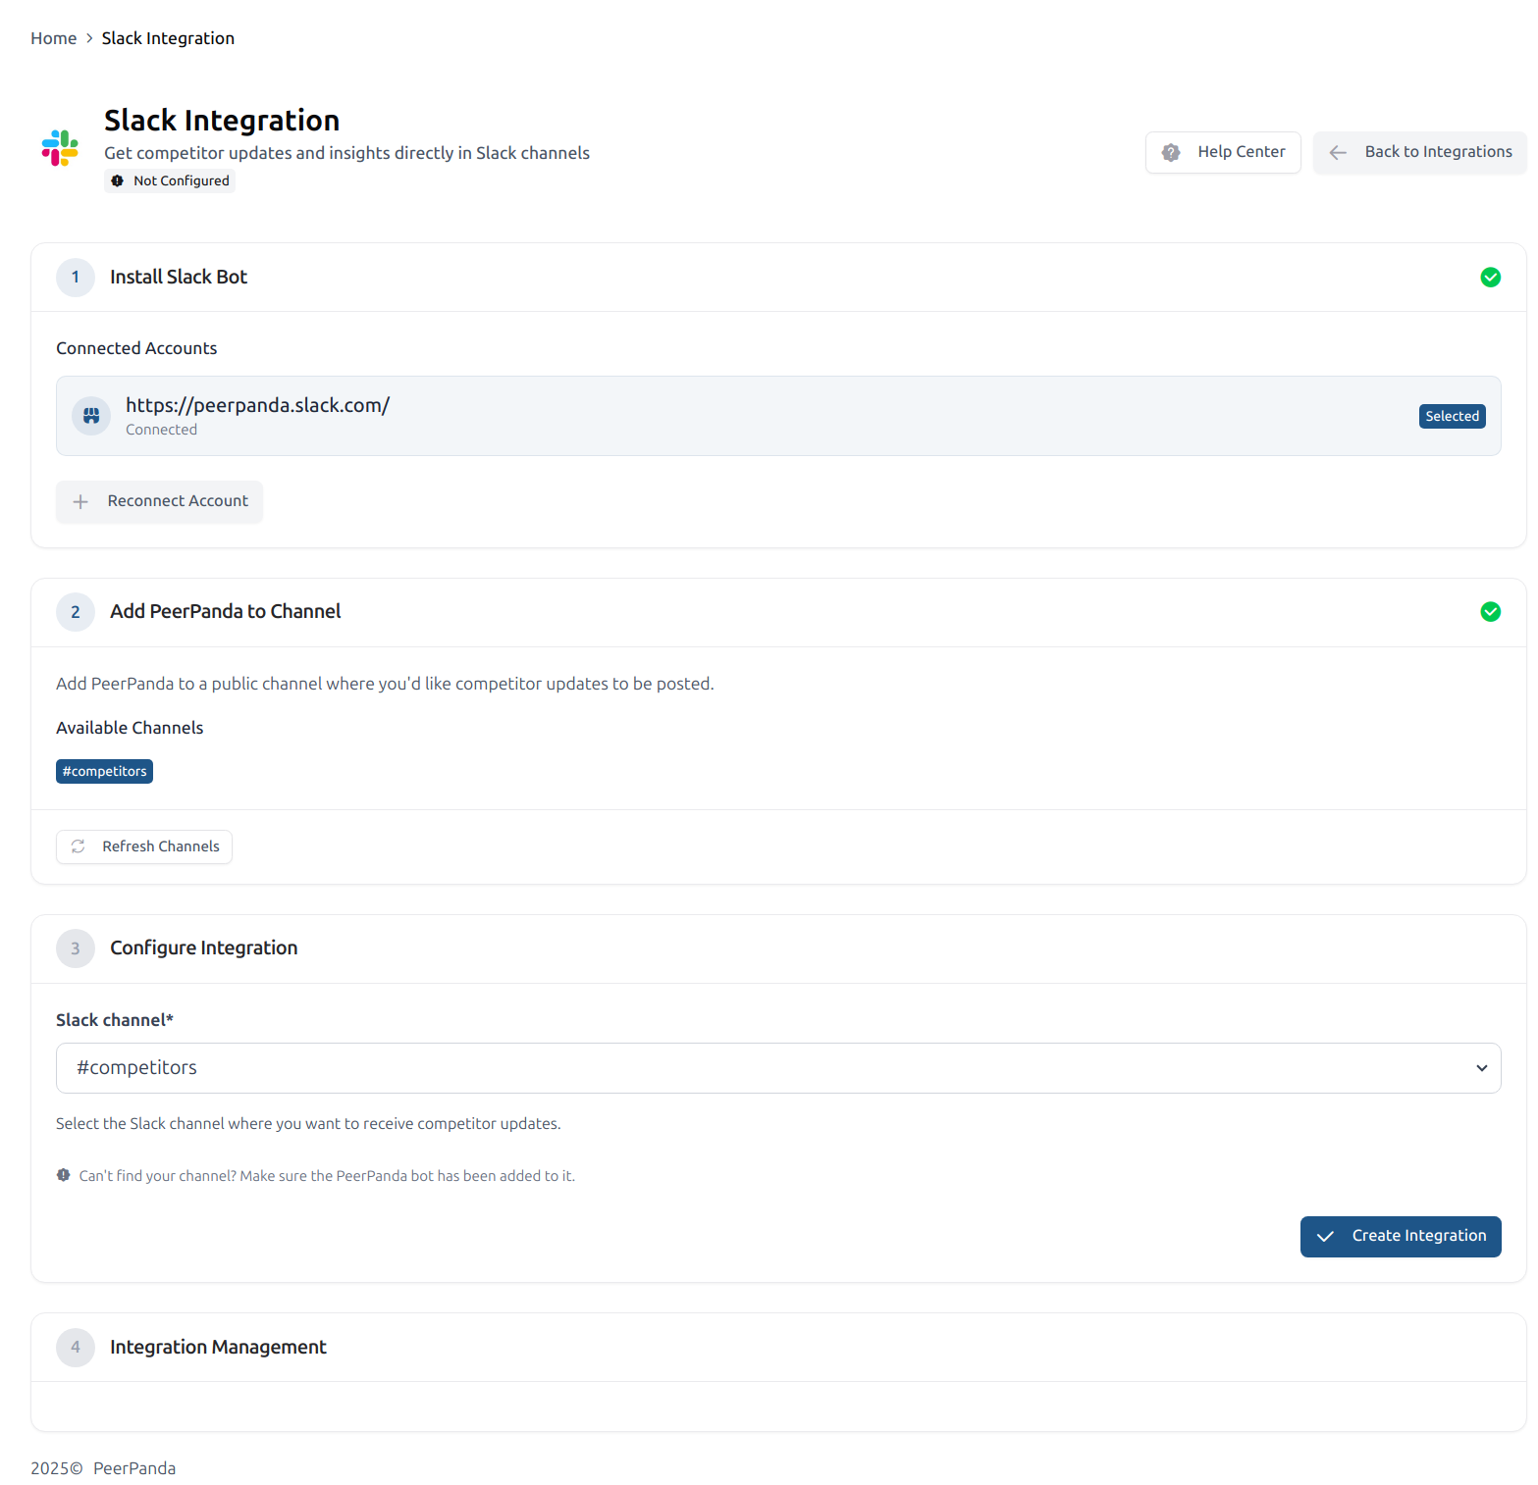Click the Back to Integrations button
The width and height of the screenshot is (1538, 1485).
(x=1419, y=153)
